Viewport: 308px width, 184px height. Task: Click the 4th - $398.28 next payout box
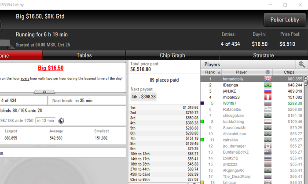143,97
